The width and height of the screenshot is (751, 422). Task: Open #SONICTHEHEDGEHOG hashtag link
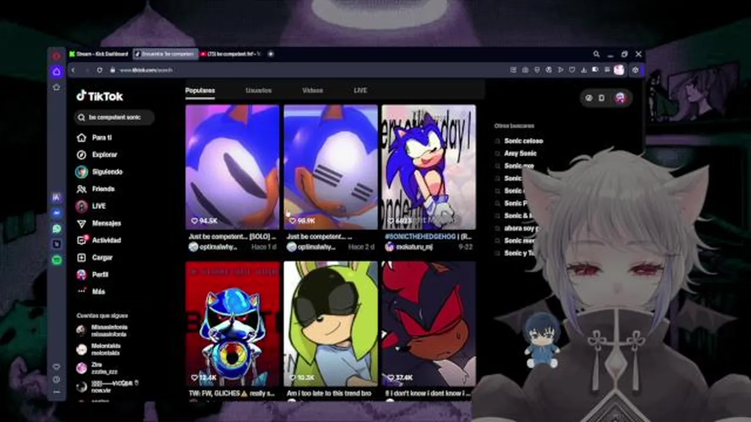pos(420,236)
